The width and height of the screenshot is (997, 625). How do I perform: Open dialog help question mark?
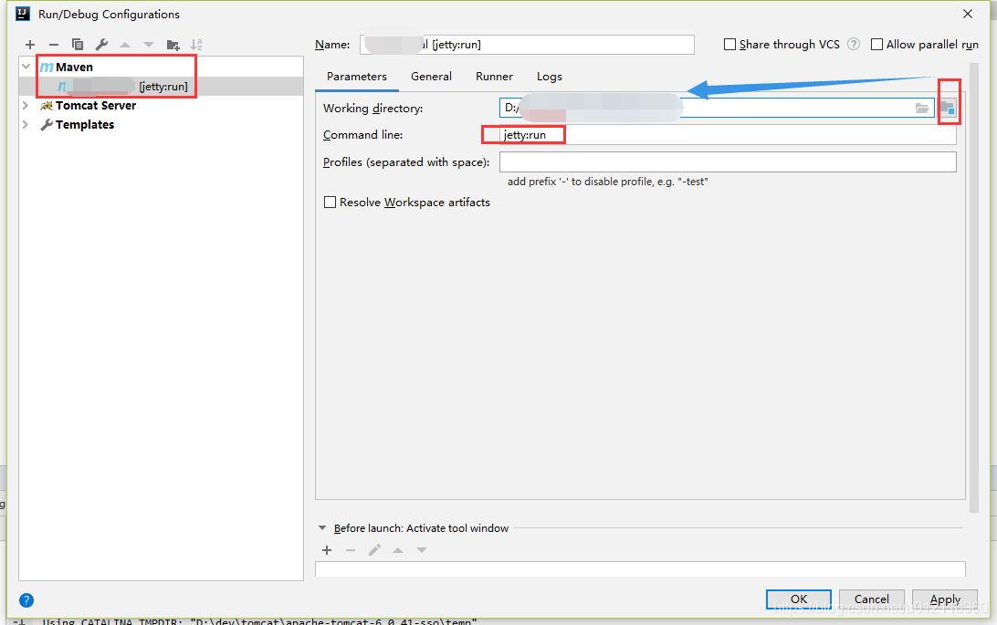click(26, 600)
